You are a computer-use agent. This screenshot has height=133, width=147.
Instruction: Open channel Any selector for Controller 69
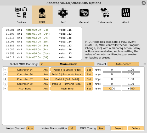point(46,84)
